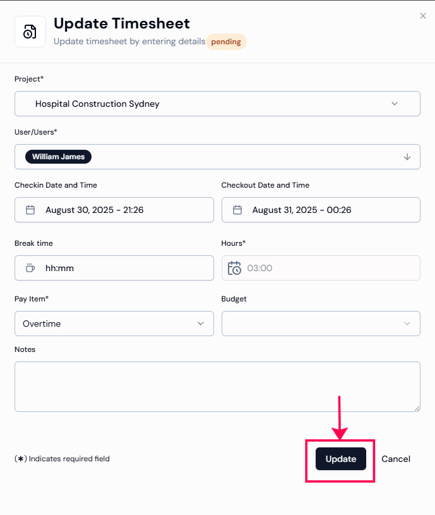Image resolution: width=435 pixels, height=515 pixels.
Task: Click the calendar icon in Checkin field
Action: (30, 210)
